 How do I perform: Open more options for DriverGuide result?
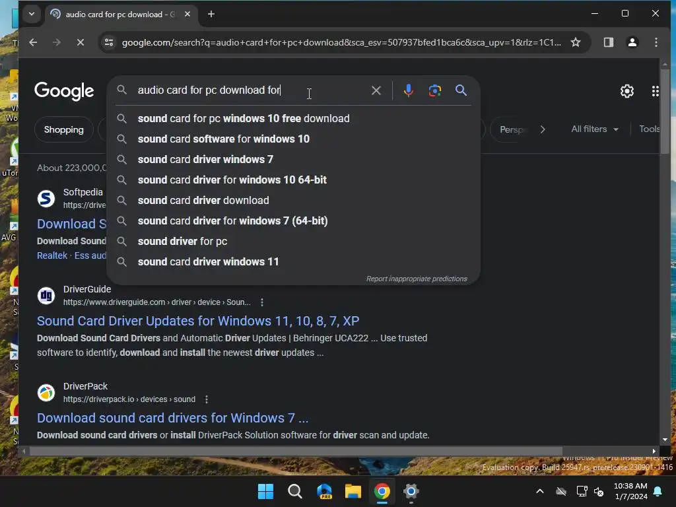[261, 302]
